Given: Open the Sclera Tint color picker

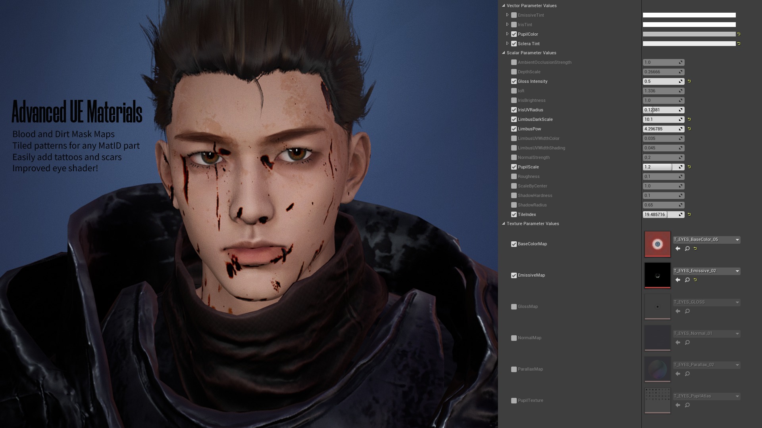Looking at the screenshot, I should 689,44.
